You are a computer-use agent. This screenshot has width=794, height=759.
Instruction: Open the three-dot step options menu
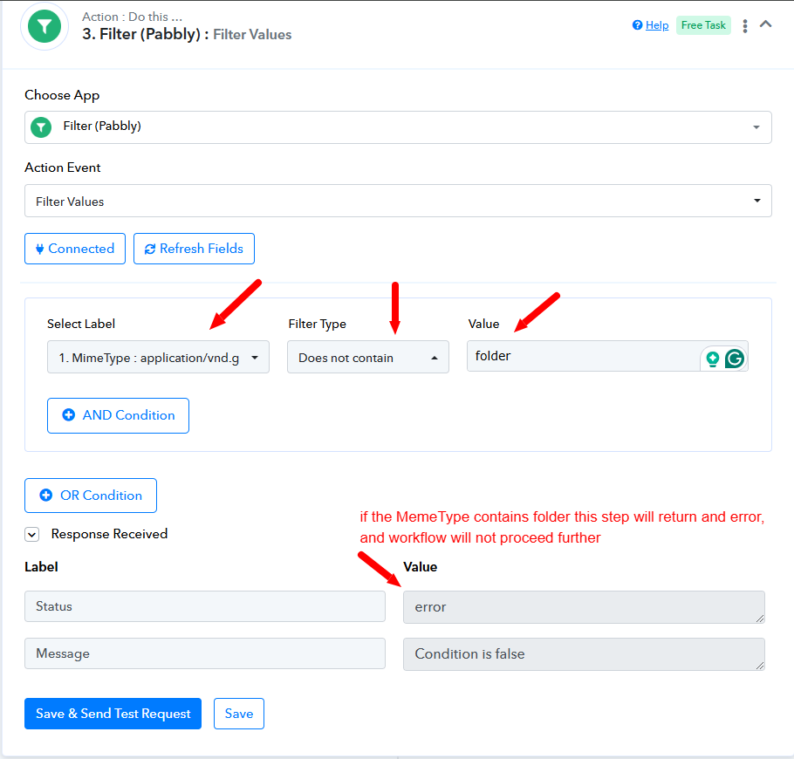tap(745, 26)
